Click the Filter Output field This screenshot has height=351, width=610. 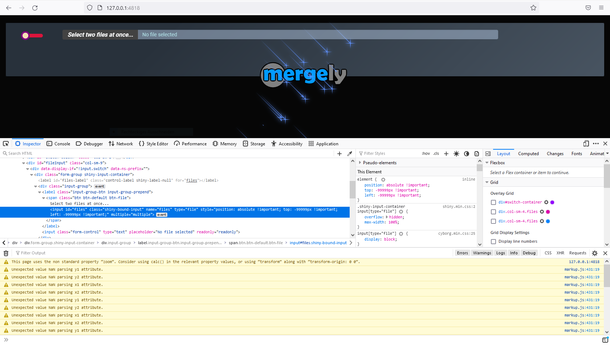coord(232,253)
